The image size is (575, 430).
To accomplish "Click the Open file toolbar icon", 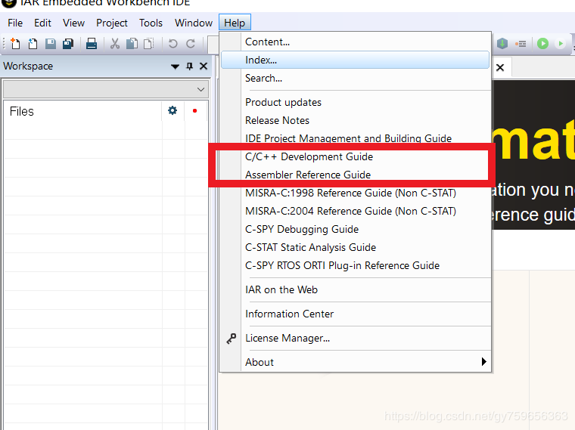I will point(33,44).
